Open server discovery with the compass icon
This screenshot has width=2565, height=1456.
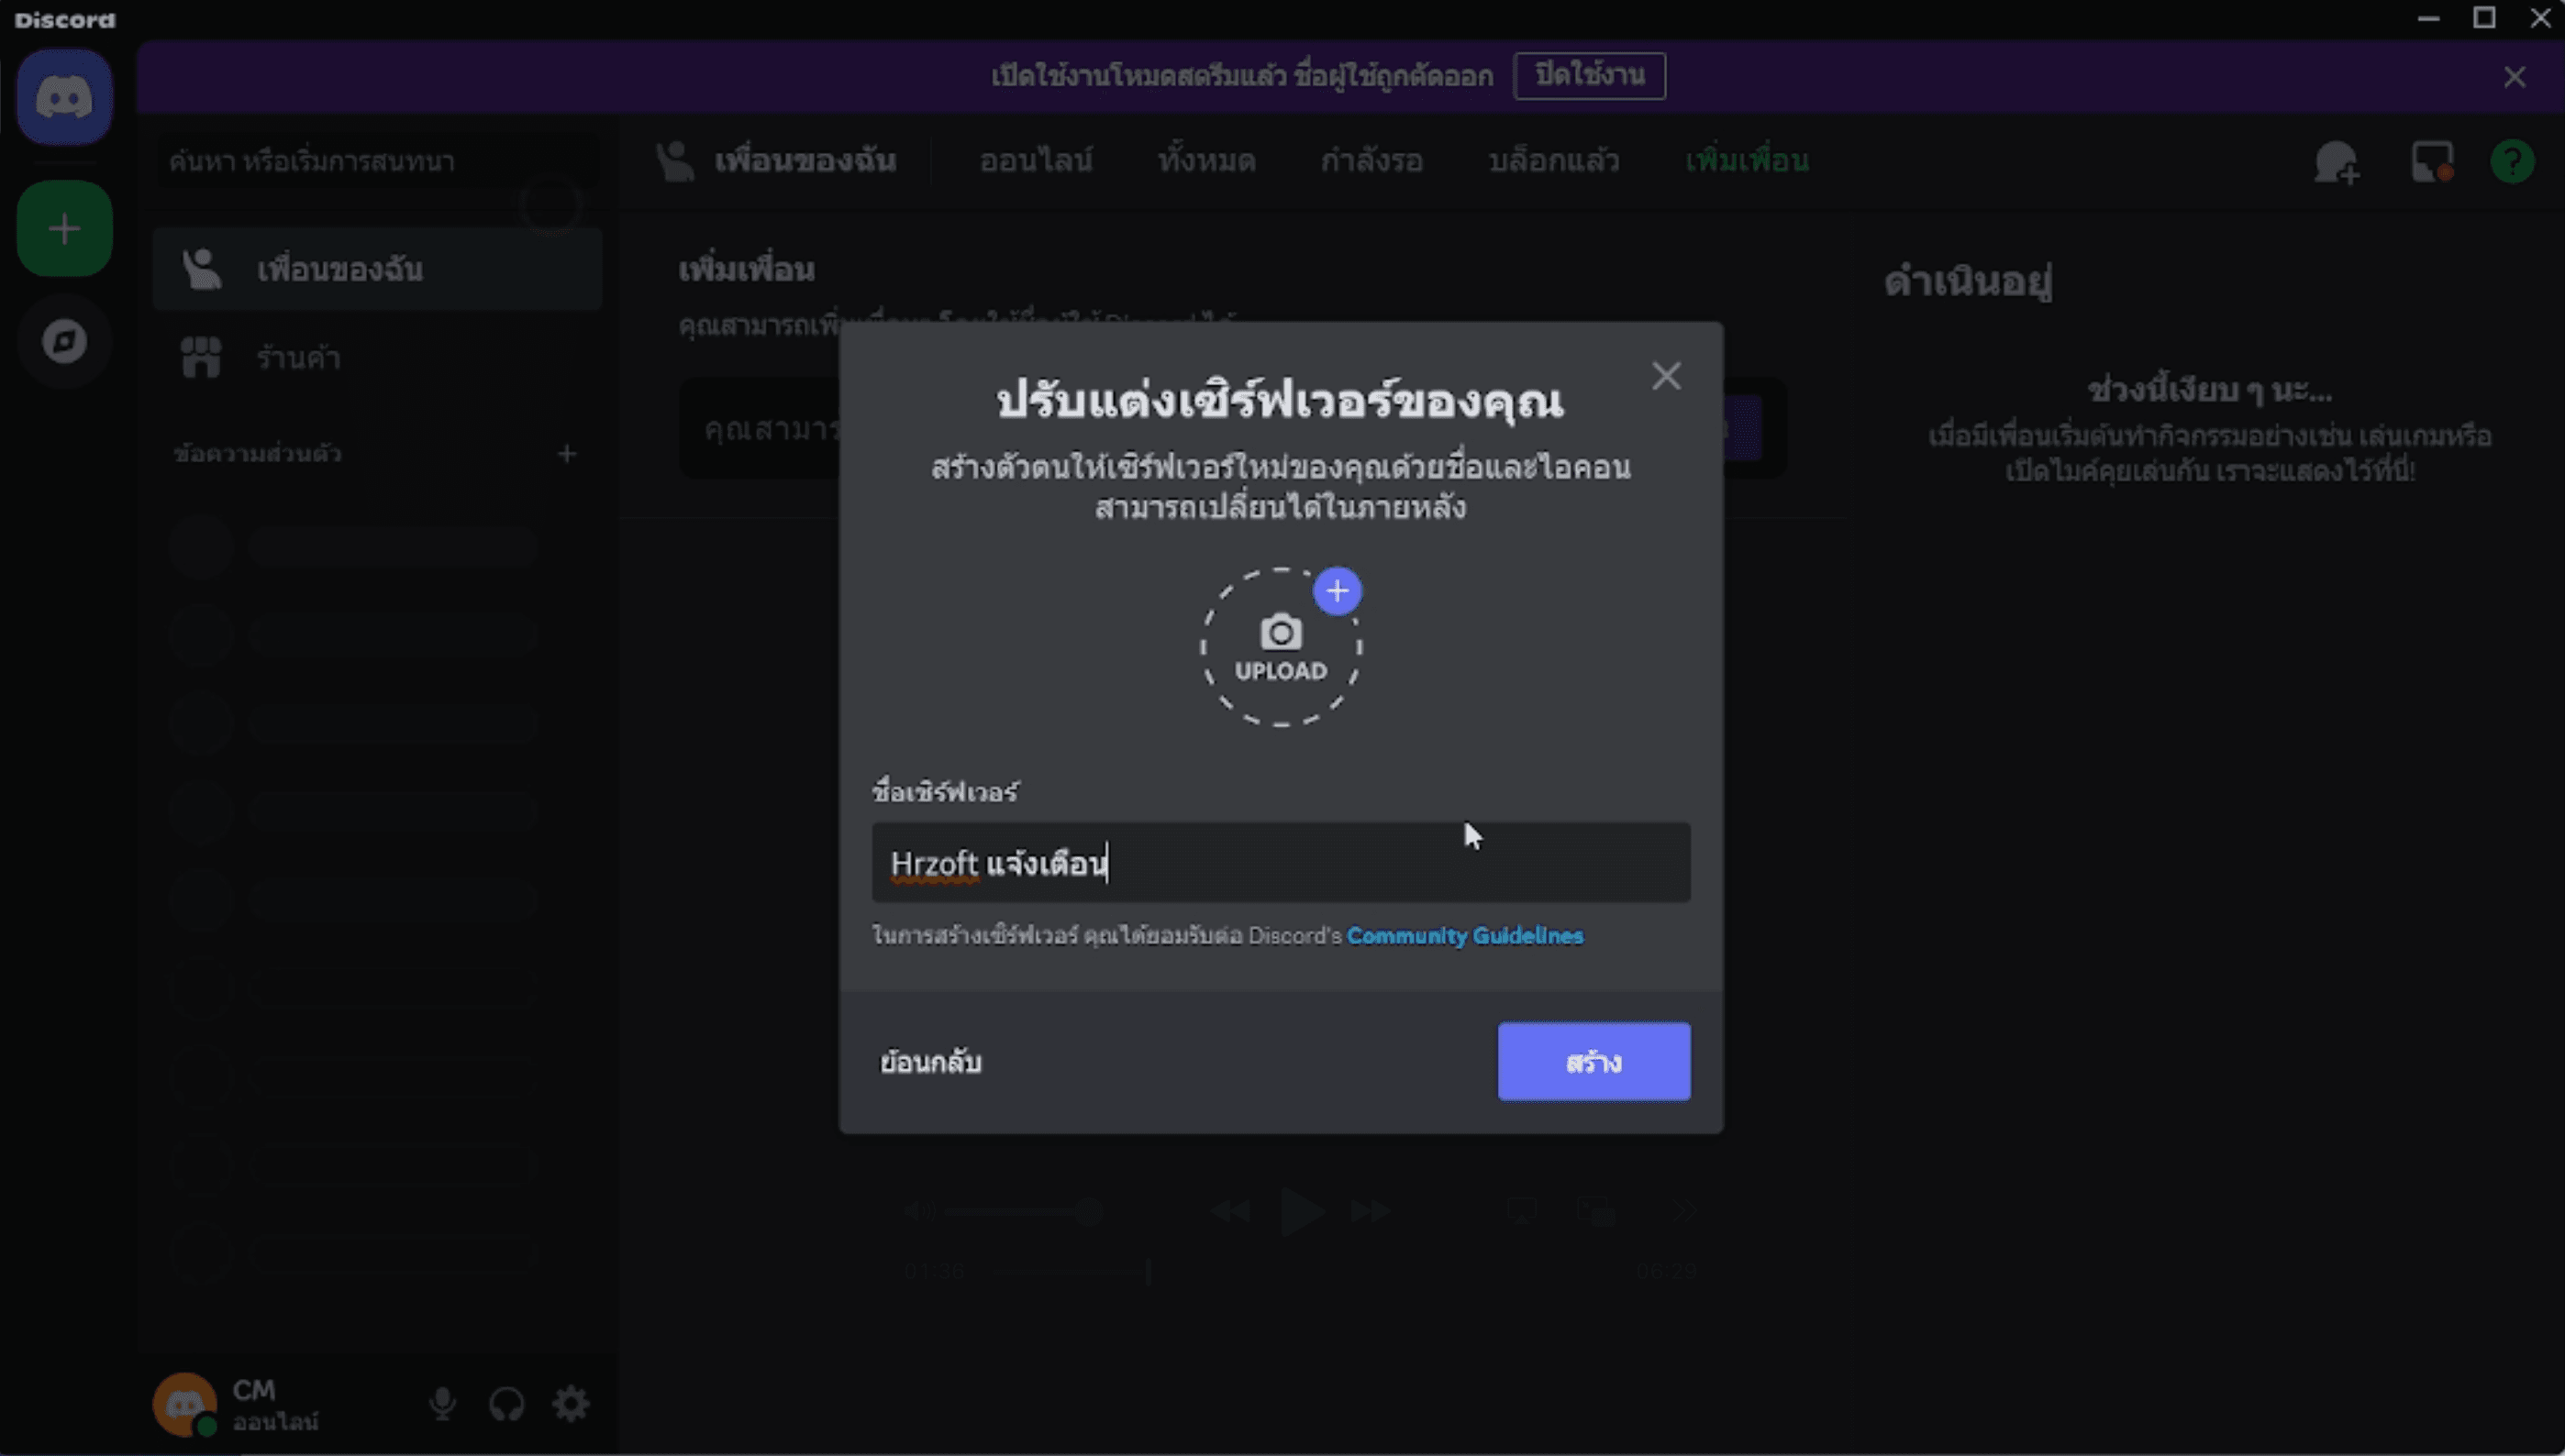[x=63, y=341]
